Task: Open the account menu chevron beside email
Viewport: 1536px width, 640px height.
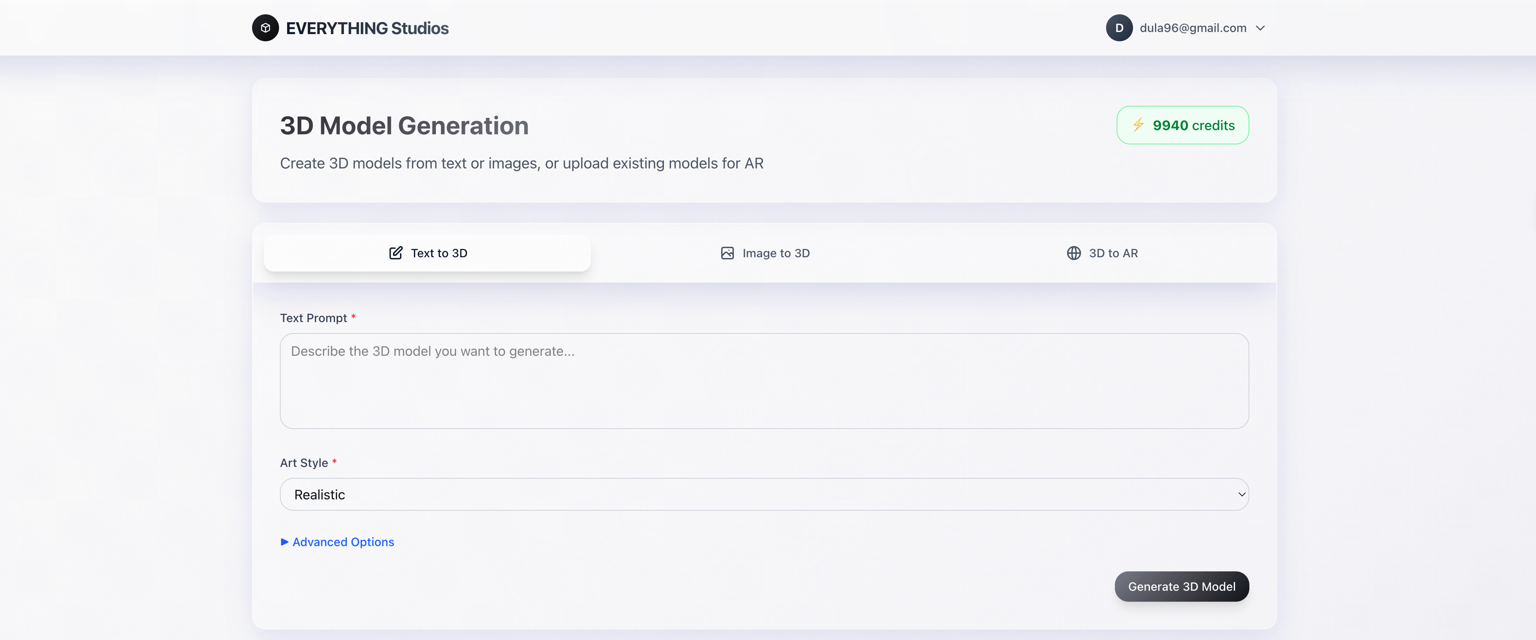Action: point(1260,28)
